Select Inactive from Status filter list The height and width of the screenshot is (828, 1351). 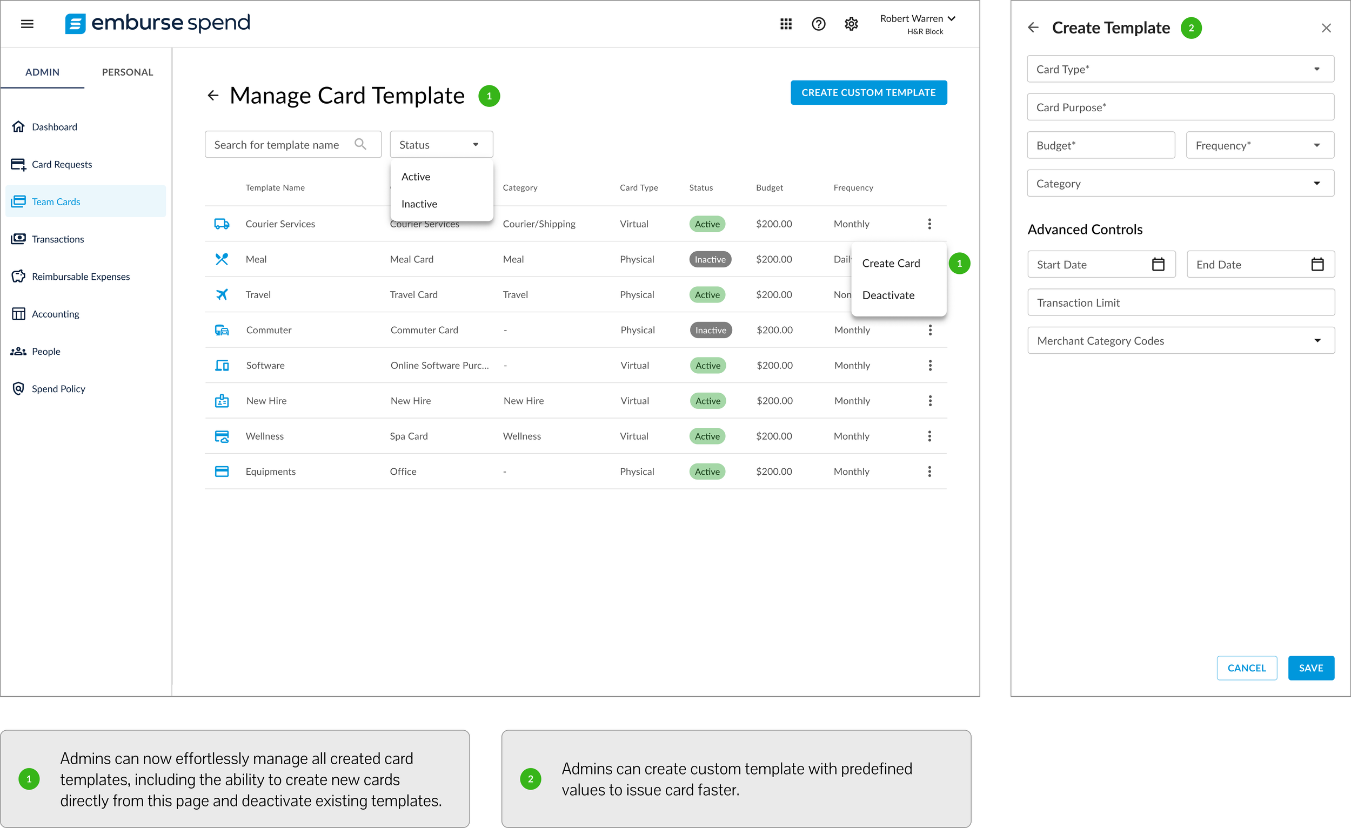click(x=419, y=204)
